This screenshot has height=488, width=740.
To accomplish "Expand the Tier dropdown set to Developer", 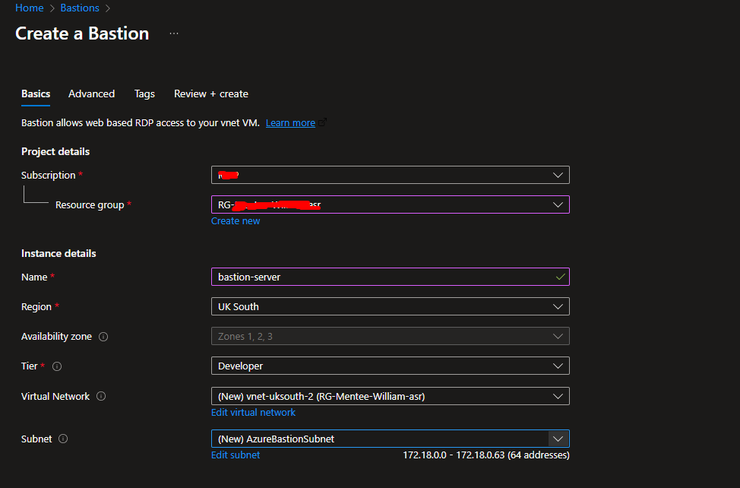I will (390, 366).
